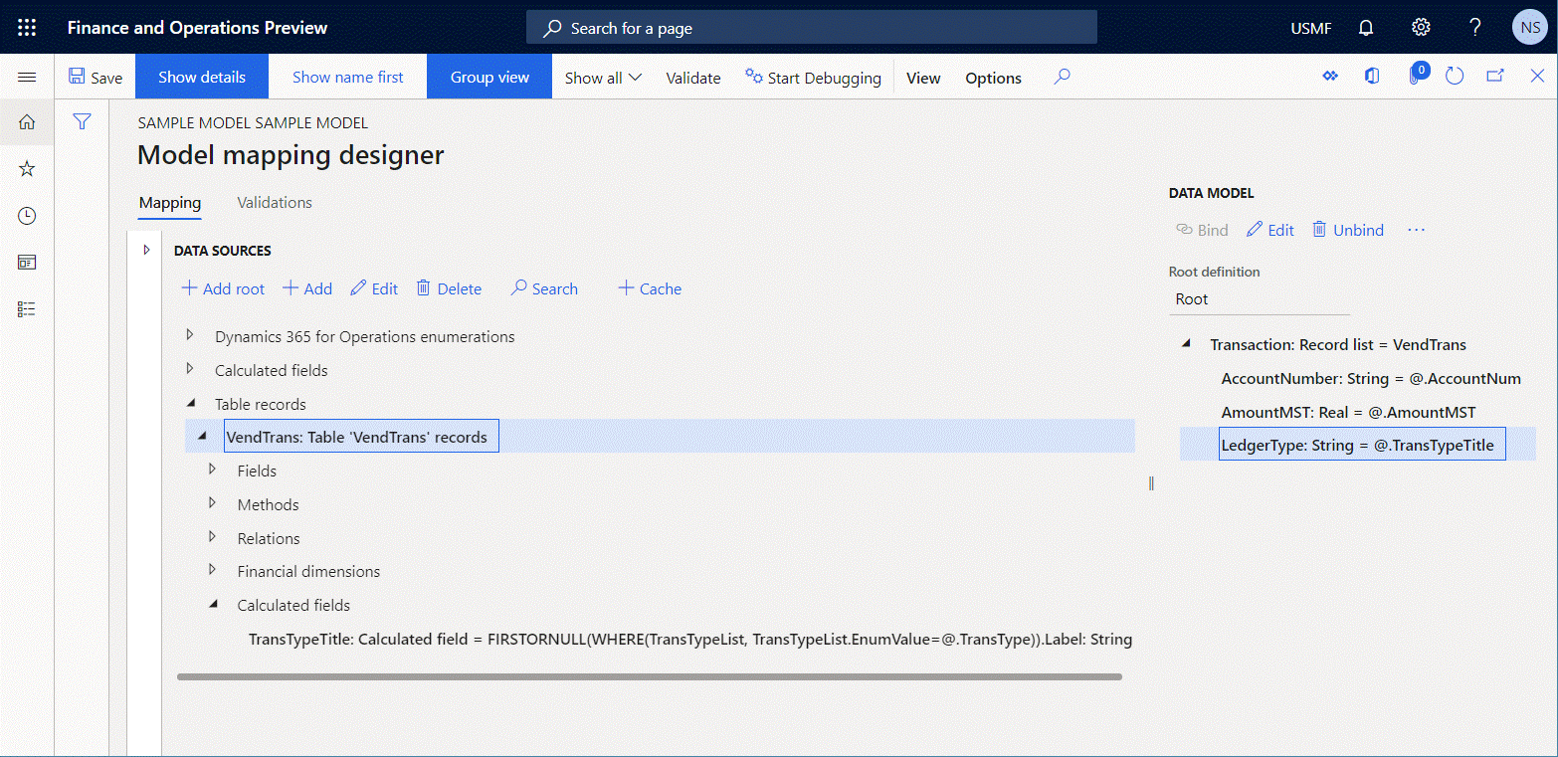Toggle Show details mode

pos(201,77)
